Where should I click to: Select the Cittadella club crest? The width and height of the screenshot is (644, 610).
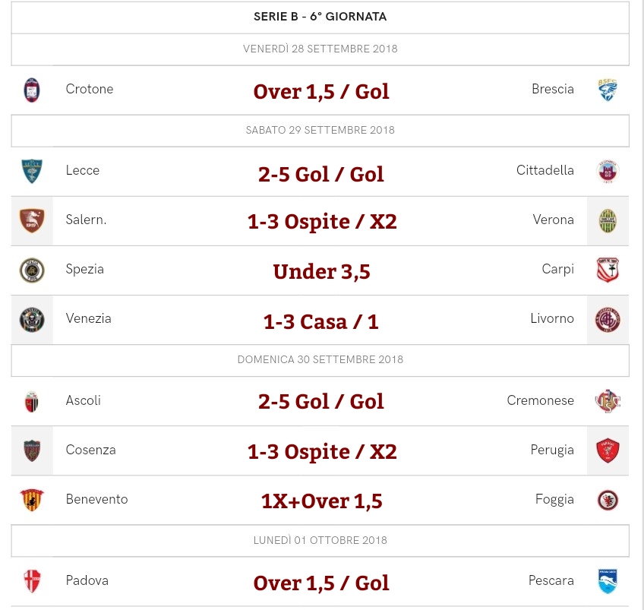point(608,171)
